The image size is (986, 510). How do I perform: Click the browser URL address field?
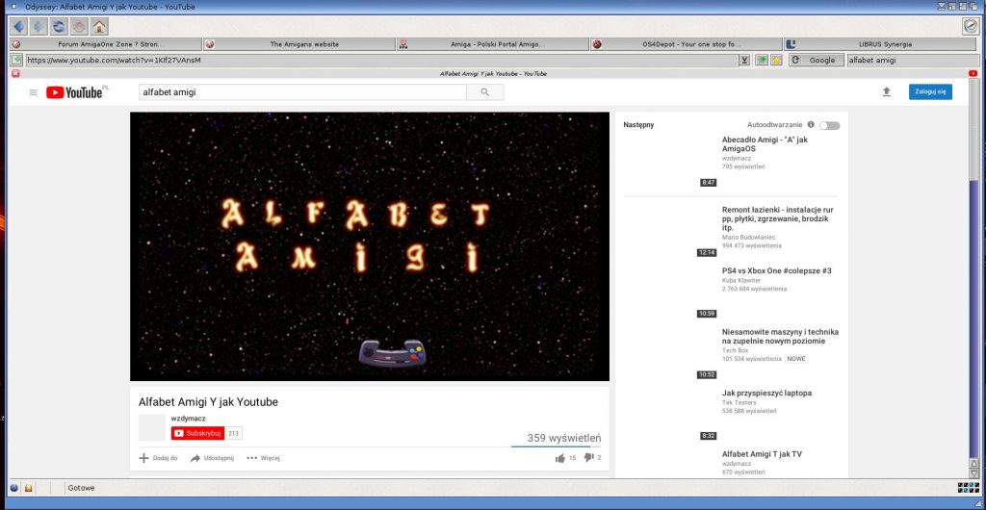[380, 61]
